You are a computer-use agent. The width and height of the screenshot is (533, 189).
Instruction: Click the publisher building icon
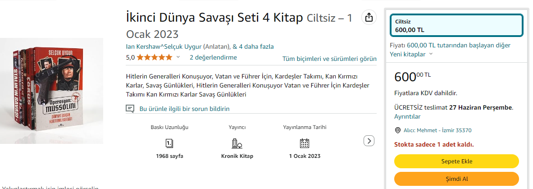coord(237,143)
